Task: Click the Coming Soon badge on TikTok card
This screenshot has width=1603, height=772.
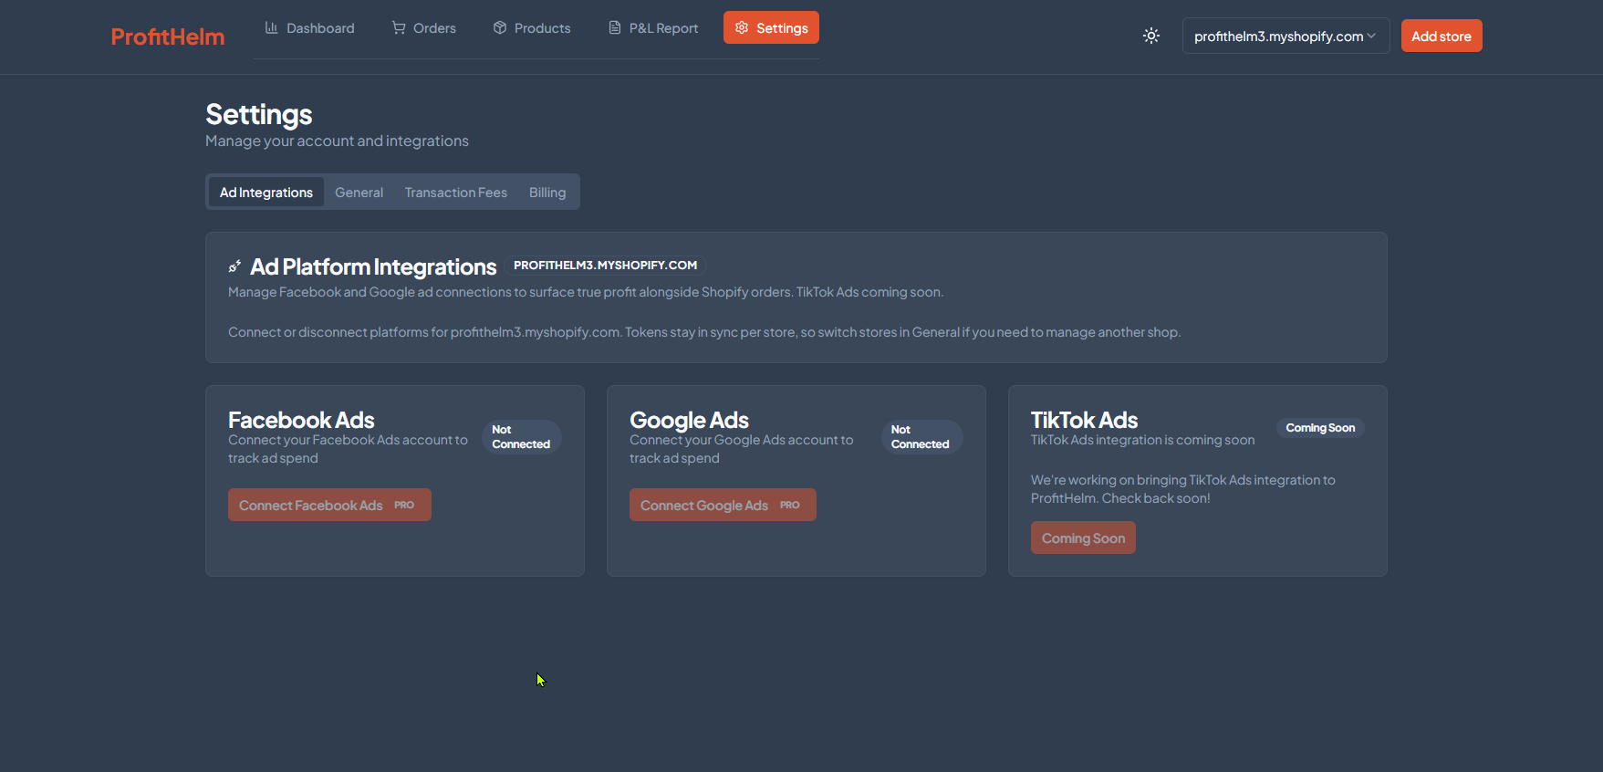Action: coord(1320,427)
